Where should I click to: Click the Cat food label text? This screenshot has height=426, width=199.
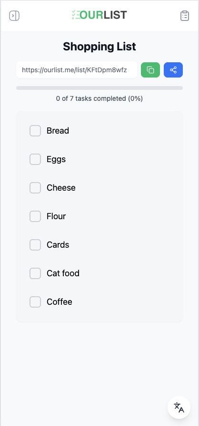63,273
